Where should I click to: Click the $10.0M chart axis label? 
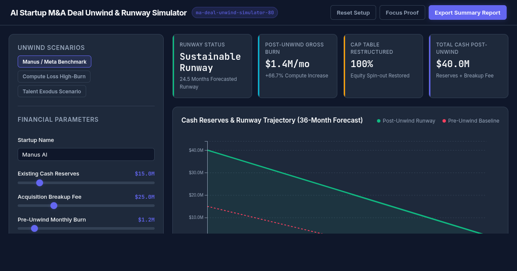(x=196, y=217)
